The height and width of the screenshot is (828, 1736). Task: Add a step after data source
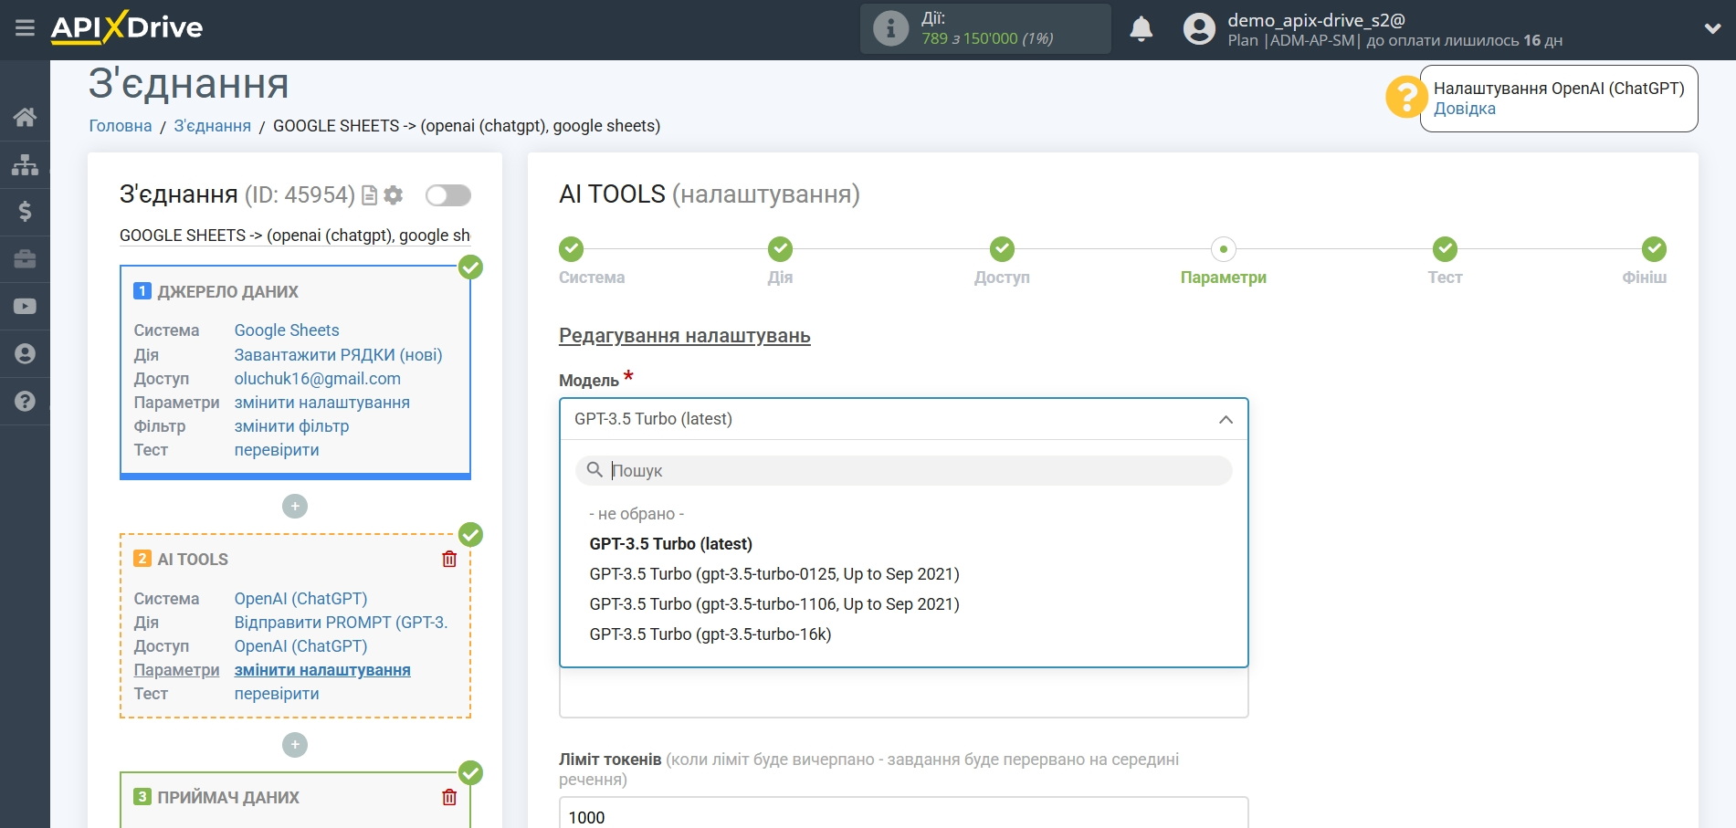pos(295,506)
